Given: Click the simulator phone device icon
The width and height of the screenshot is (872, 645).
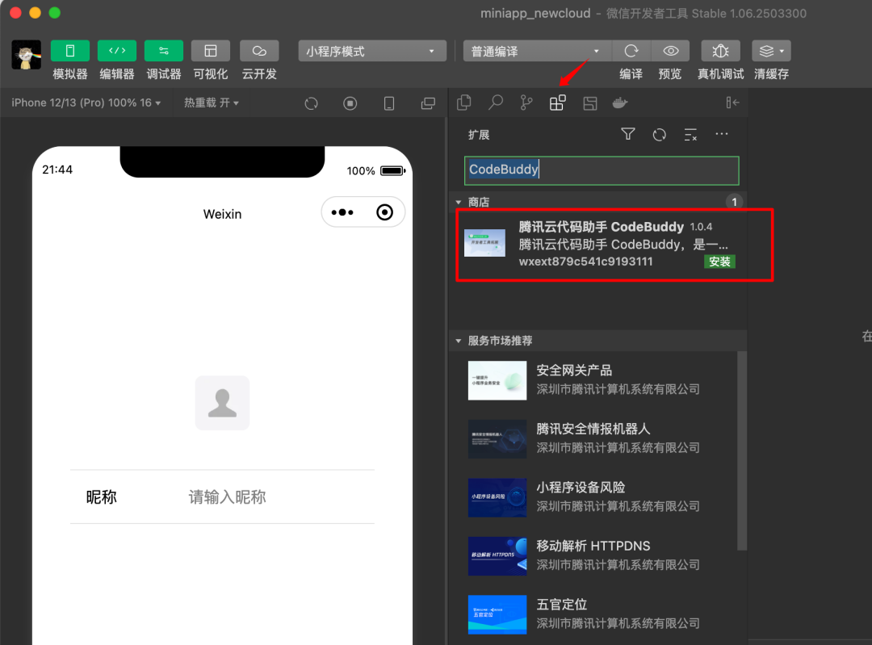Looking at the screenshot, I should 389,103.
